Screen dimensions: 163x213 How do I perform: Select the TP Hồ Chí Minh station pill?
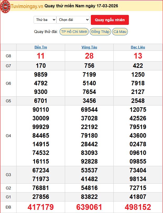74,32
